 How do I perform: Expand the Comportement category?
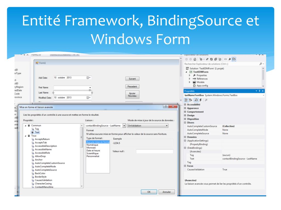pyautogui.click(x=185, y=112)
